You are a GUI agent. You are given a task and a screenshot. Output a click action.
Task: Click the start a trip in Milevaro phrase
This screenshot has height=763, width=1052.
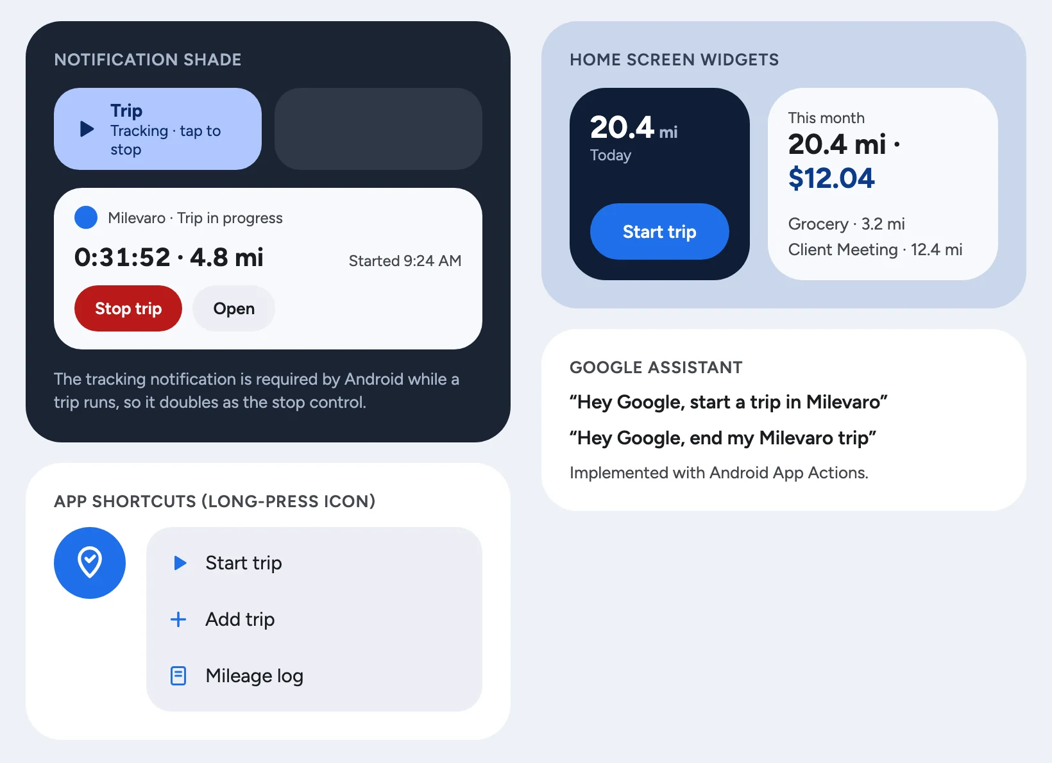729,402
